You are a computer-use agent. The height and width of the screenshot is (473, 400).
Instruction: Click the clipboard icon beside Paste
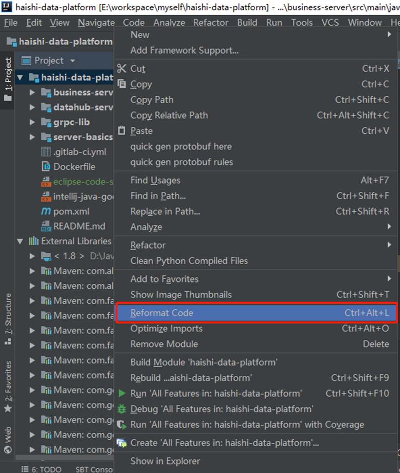click(121, 131)
